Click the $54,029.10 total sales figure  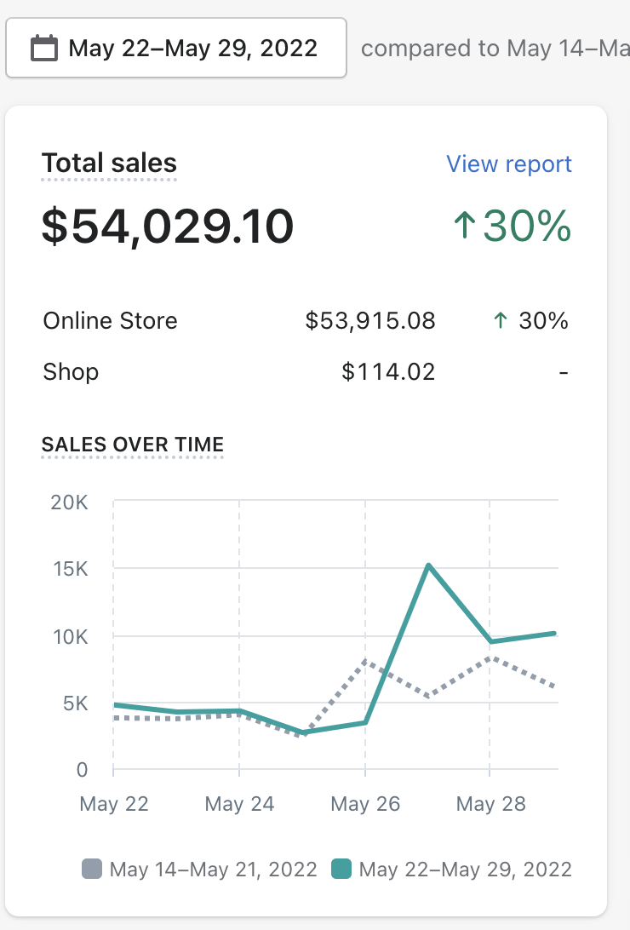(167, 226)
